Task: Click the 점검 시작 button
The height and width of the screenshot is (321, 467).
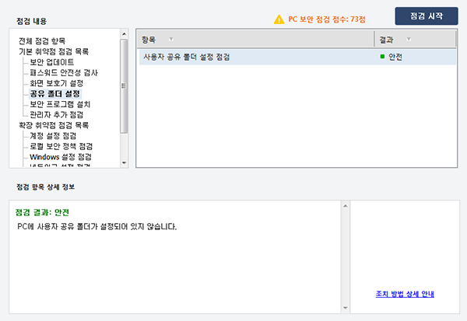Action: 426,16
